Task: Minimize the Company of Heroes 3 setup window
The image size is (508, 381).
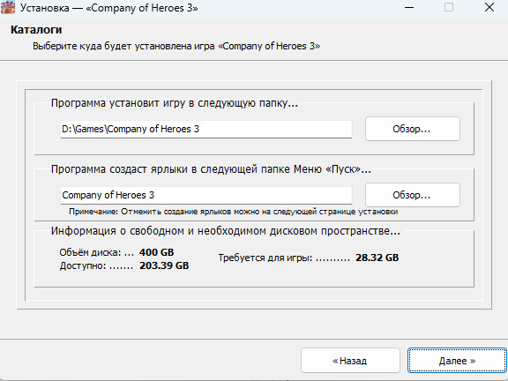Action: pyautogui.click(x=409, y=7)
